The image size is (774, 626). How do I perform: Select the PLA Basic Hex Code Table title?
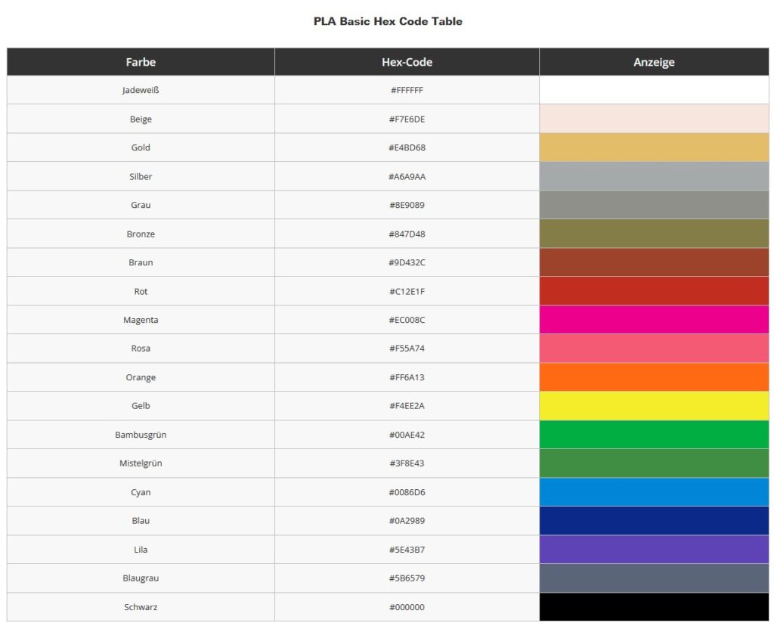pos(388,21)
